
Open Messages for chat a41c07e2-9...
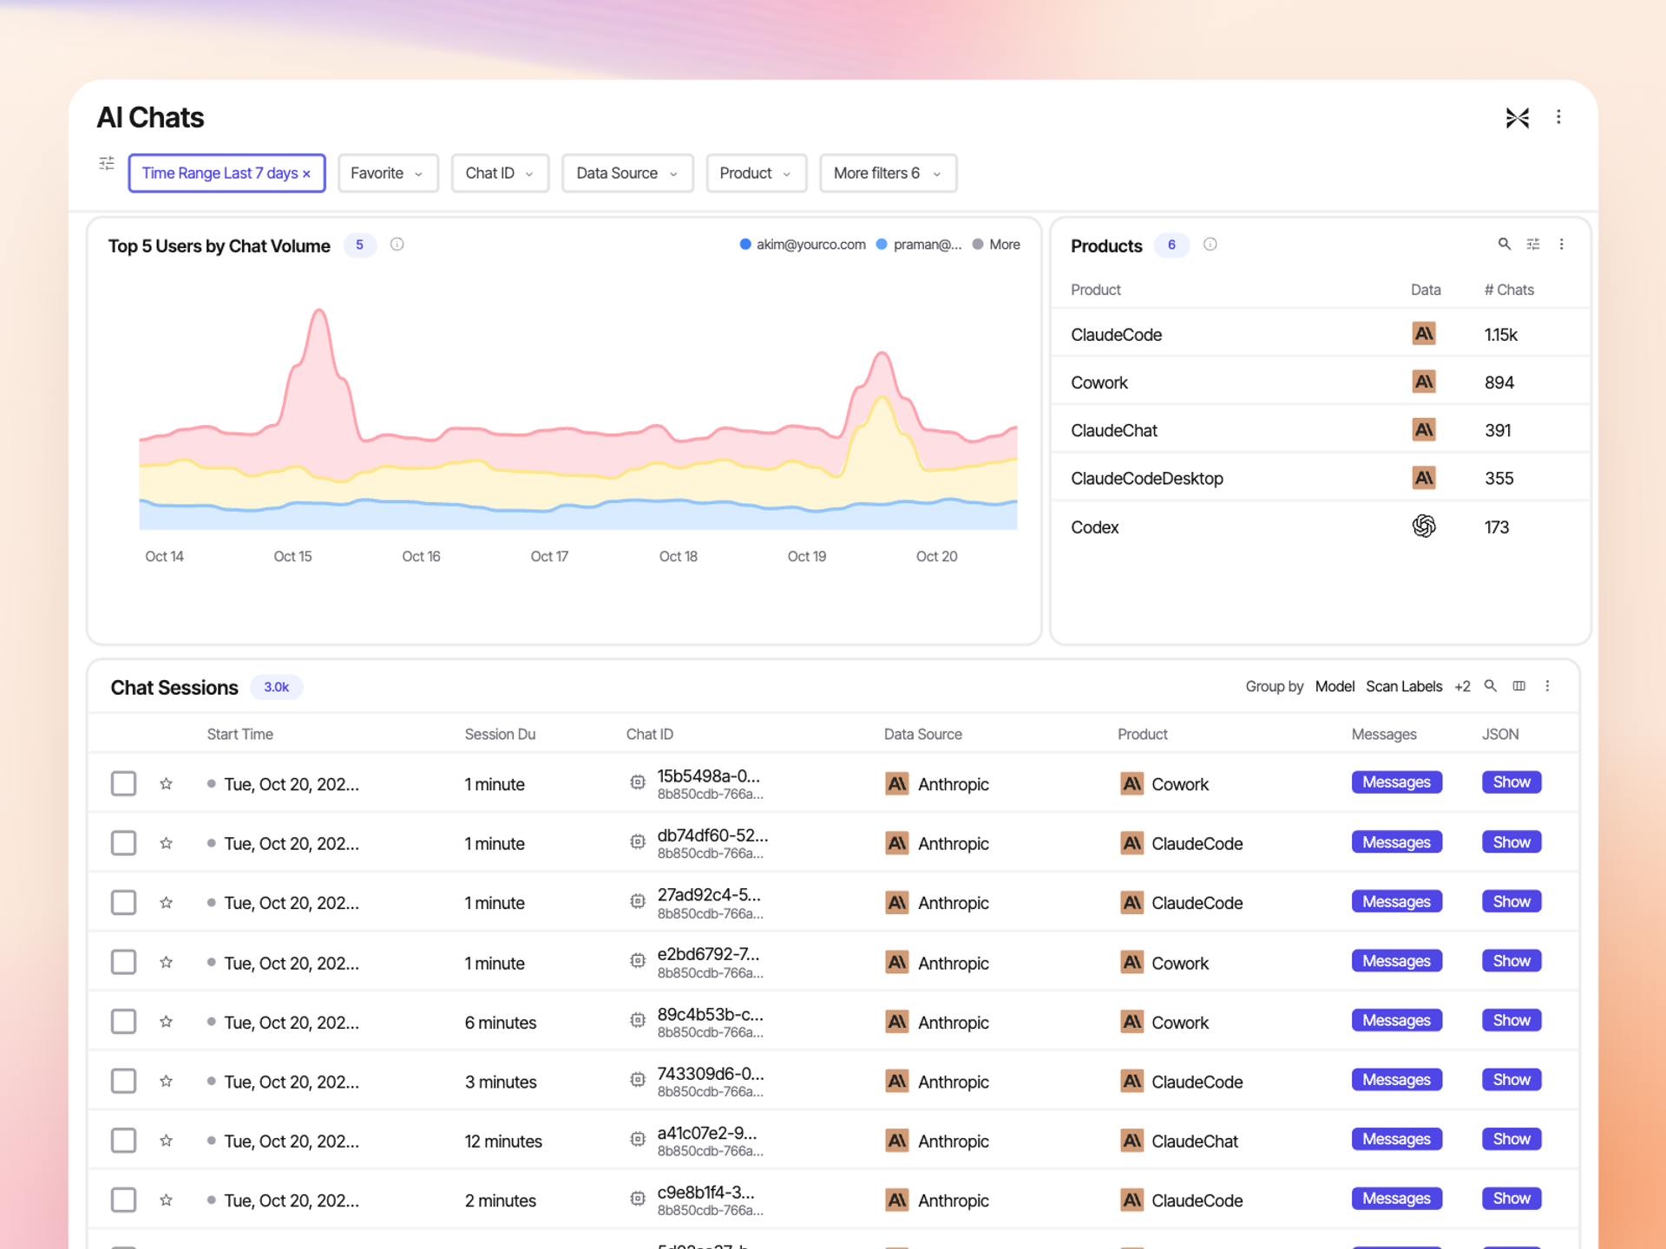tap(1396, 1140)
